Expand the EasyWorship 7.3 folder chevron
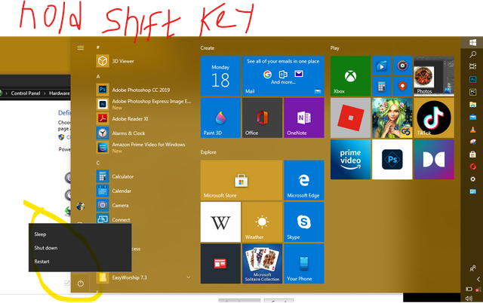The height and width of the screenshot is (303, 483). point(188,277)
